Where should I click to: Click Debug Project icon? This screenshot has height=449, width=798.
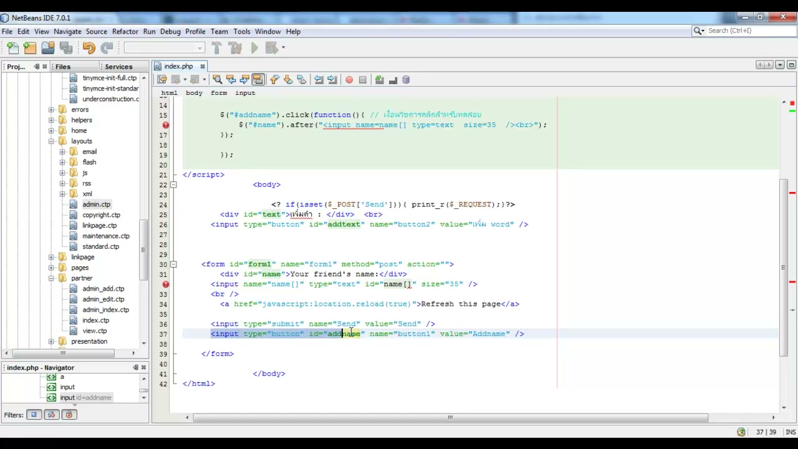[x=271, y=48]
